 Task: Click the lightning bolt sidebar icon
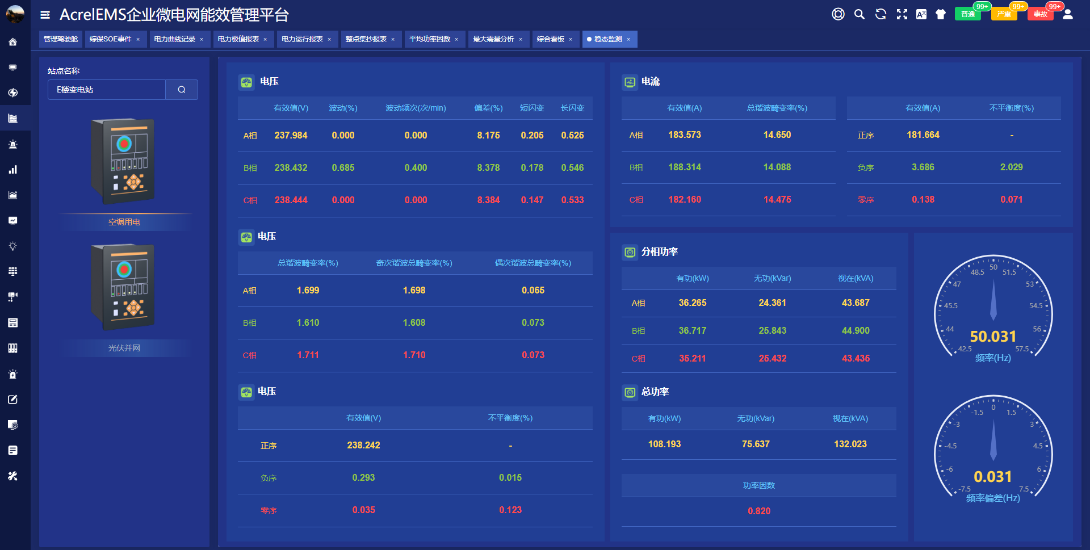[x=12, y=93]
